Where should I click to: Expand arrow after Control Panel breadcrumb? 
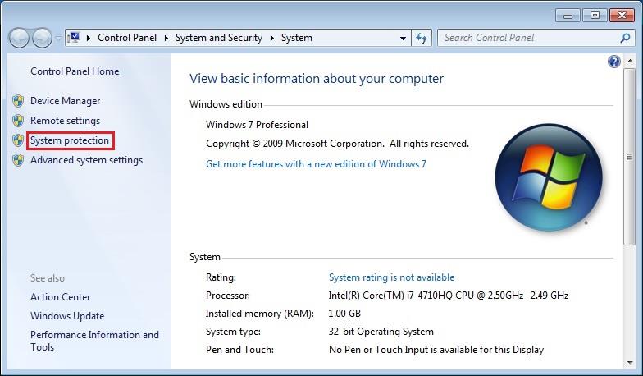click(x=166, y=38)
